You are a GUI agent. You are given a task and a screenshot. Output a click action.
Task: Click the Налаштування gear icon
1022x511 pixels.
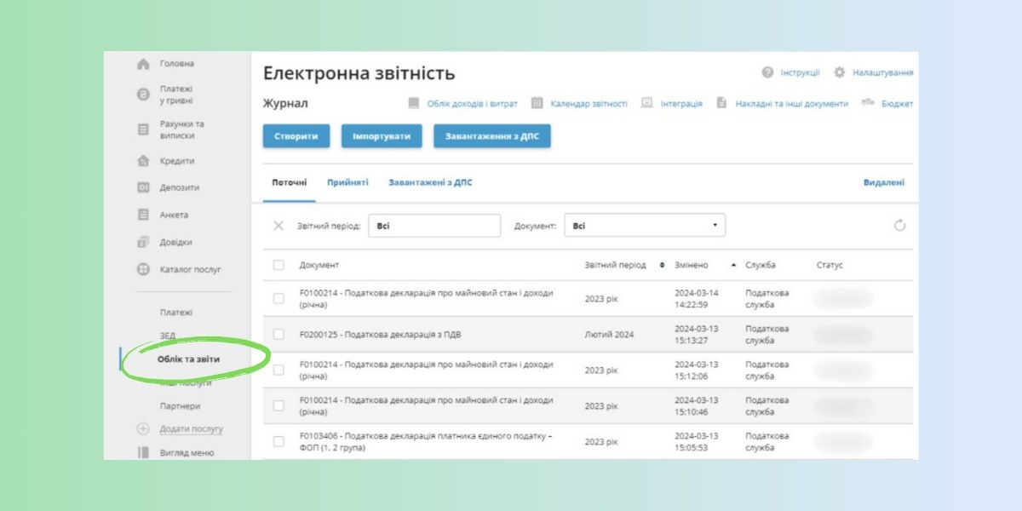coord(839,73)
